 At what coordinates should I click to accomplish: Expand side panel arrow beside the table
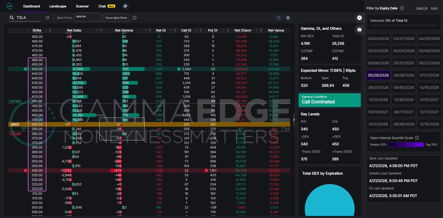click(x=294, y=120)
